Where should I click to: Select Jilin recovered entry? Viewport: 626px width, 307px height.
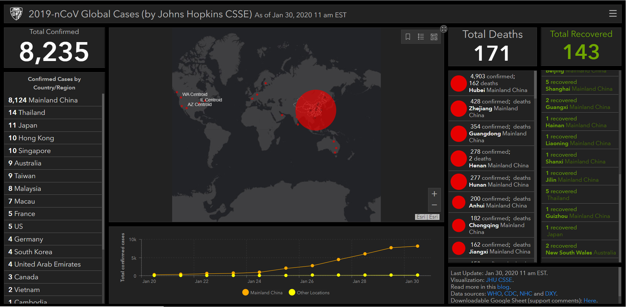[580, 177]
